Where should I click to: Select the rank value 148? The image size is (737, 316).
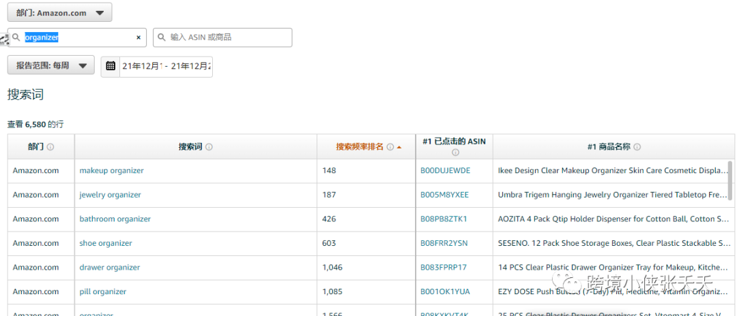tap(329, 171)
